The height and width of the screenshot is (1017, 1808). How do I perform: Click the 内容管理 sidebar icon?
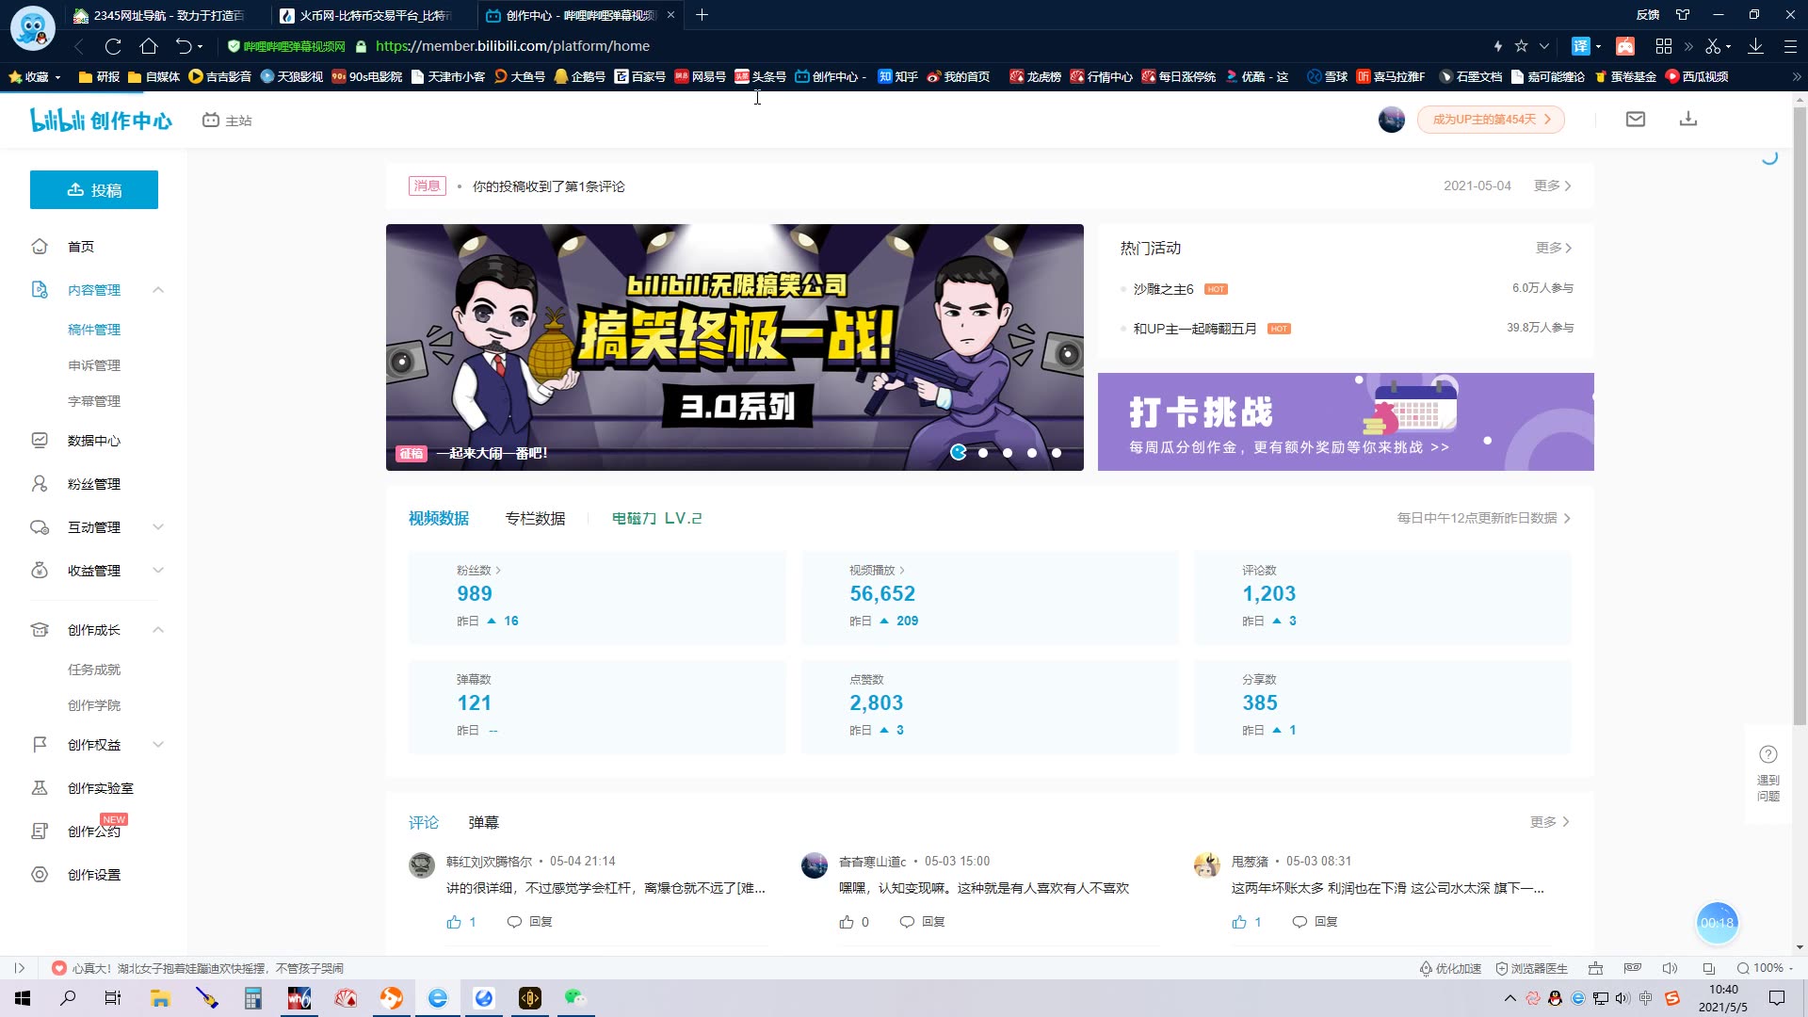click(x=40, y=290)
